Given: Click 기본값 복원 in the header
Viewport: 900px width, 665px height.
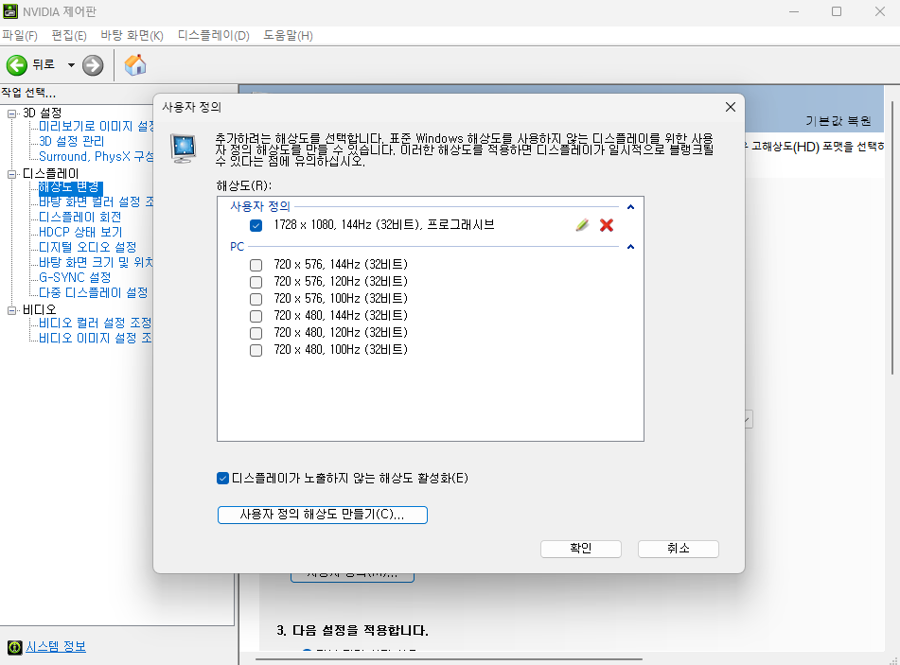Looking at the screenshot, I should 838,120.
